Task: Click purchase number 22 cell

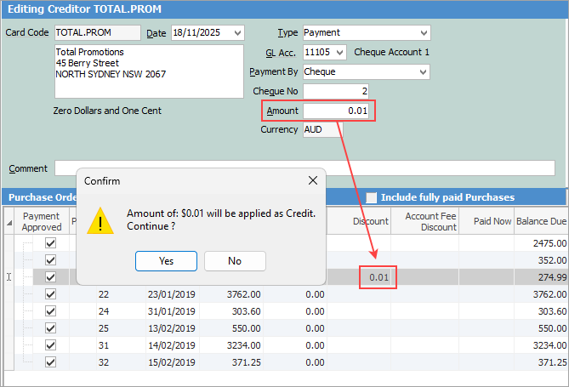Action: click(x=121, y=294)
